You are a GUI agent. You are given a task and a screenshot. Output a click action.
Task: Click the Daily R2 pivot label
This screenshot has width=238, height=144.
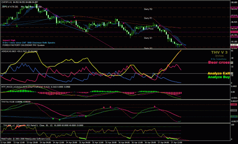pos(148,9)
